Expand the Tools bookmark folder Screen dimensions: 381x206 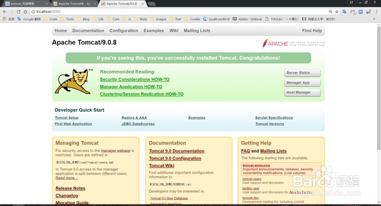click(67, 19)
